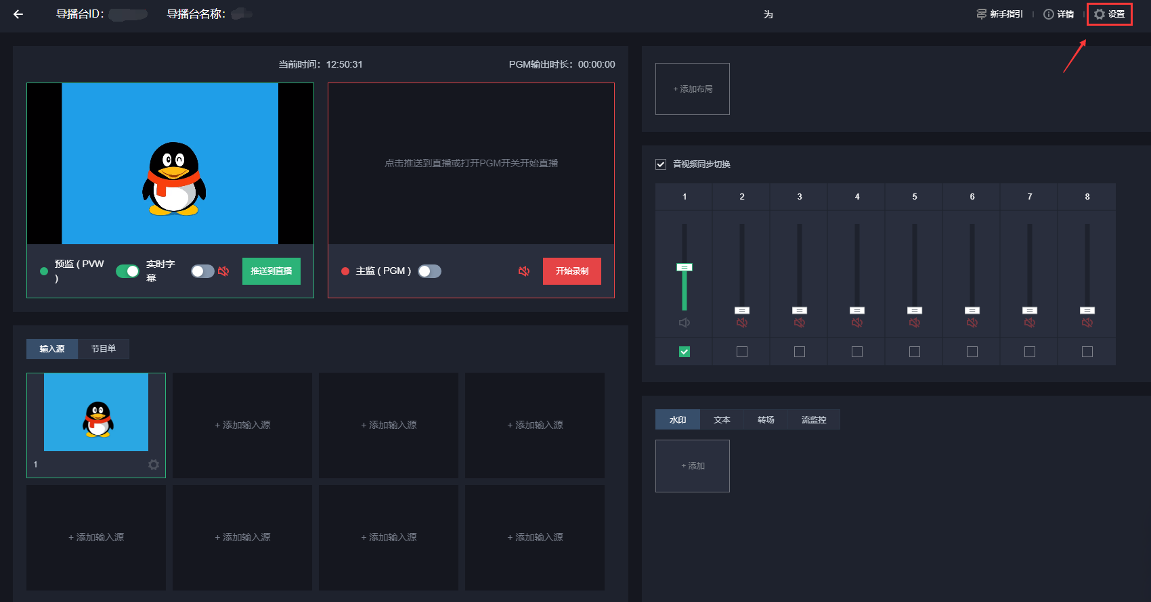Check the audio channel 4 checkbox
The image size is (1151, 602).
[x=857, y=352]
